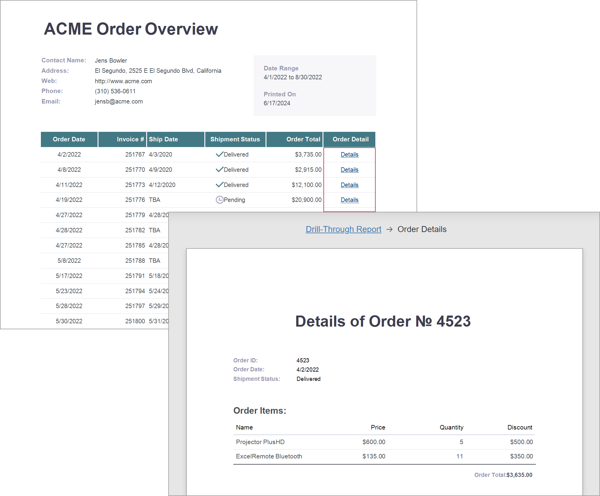Click ship date 4/3/2020
The height and width of the screenshot is (496, 600).
[x=161, y=154]
